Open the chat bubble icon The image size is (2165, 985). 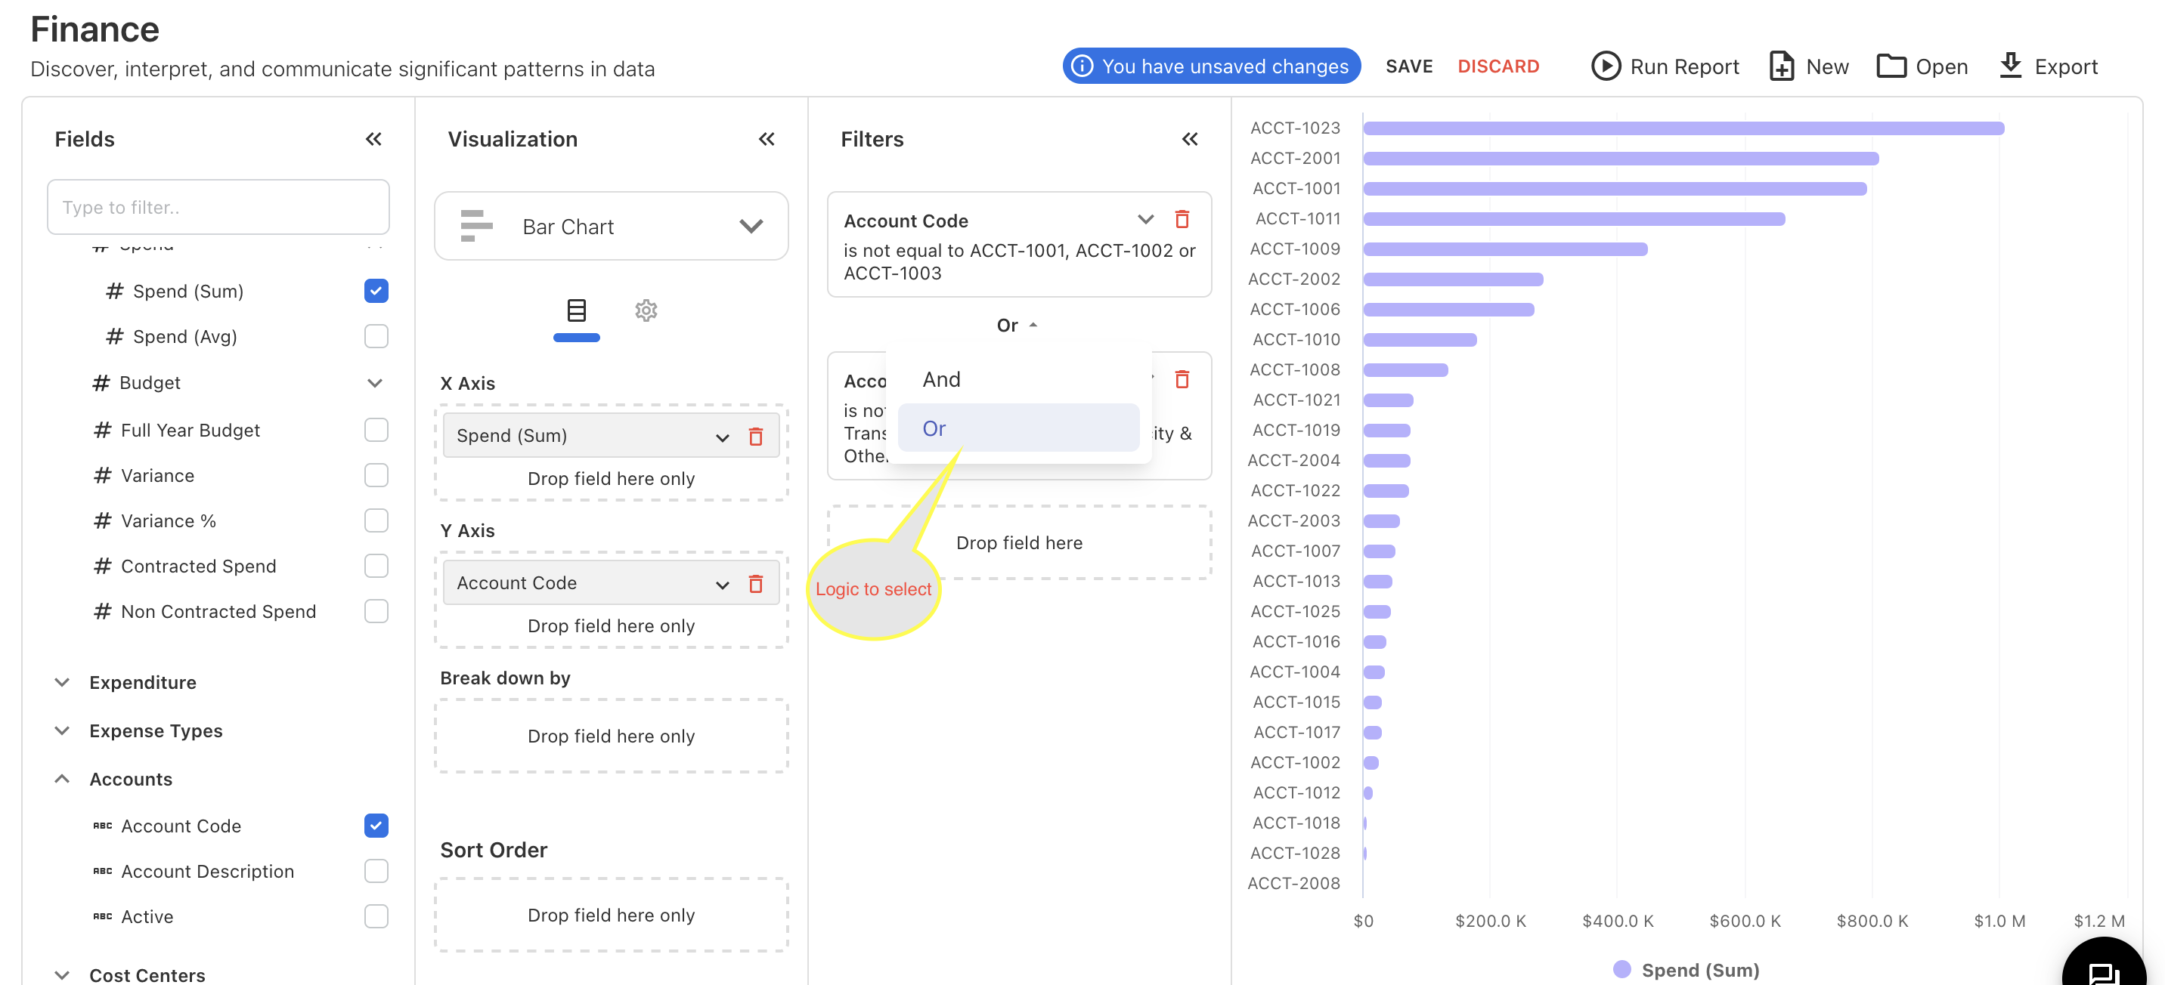click(2104, 971)
